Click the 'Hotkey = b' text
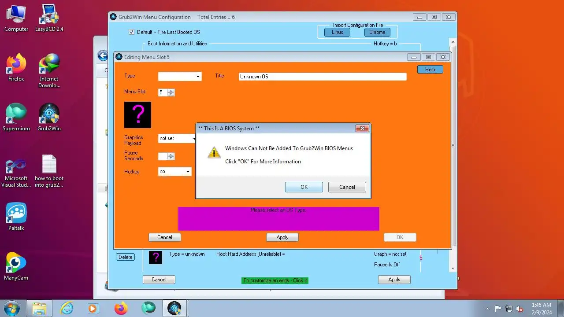Viewport: 564px width, 317px height. [385, 44]
